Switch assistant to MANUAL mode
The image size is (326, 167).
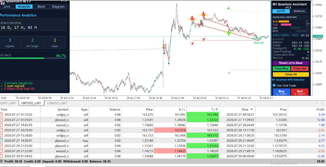[300, 11]
